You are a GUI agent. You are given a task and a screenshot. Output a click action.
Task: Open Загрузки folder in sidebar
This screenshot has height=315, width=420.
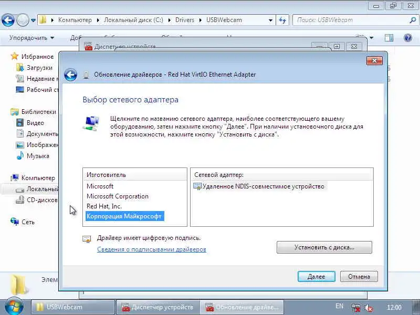pos(34,68)
